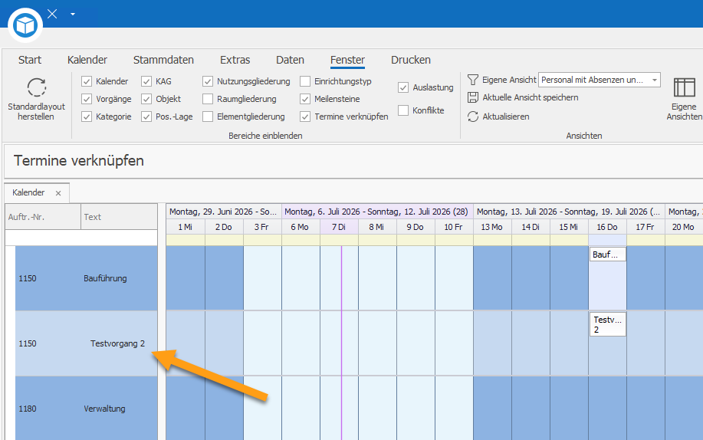Select week header 29. Juni 2026

tap(224, 212)
